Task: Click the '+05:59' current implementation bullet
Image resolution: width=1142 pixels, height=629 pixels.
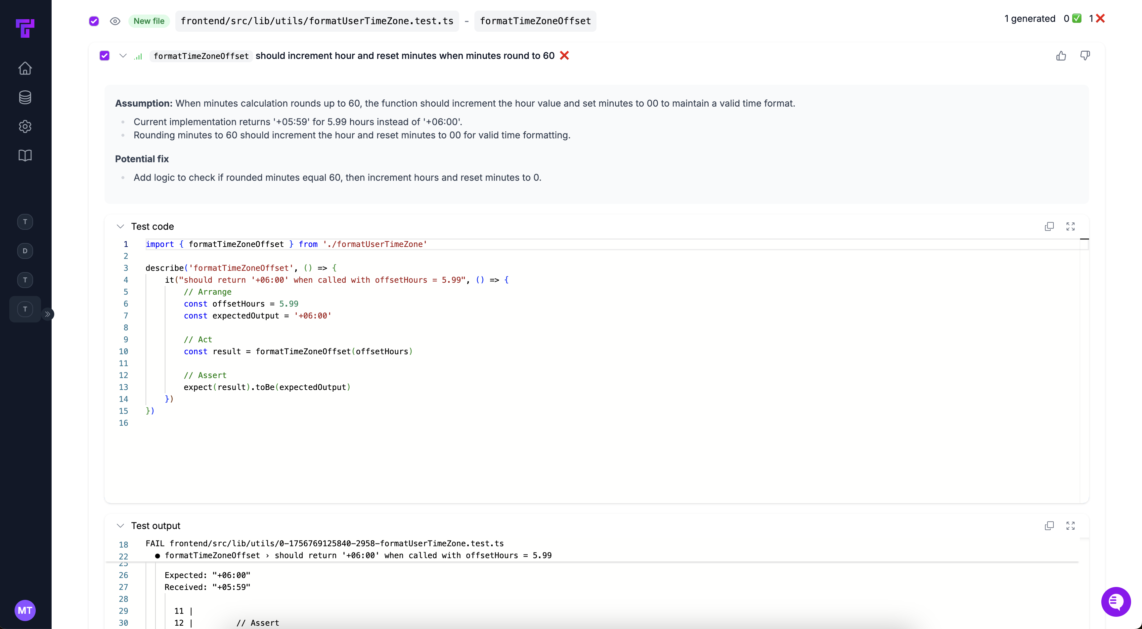Action: [298, 122]
